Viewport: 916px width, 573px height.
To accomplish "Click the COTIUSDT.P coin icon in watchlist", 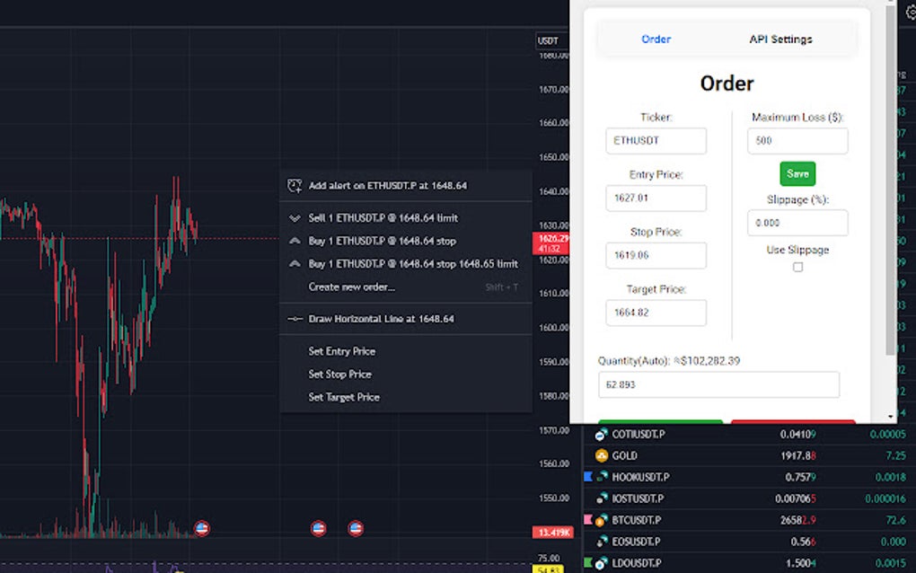I will [x=600, y=434].
